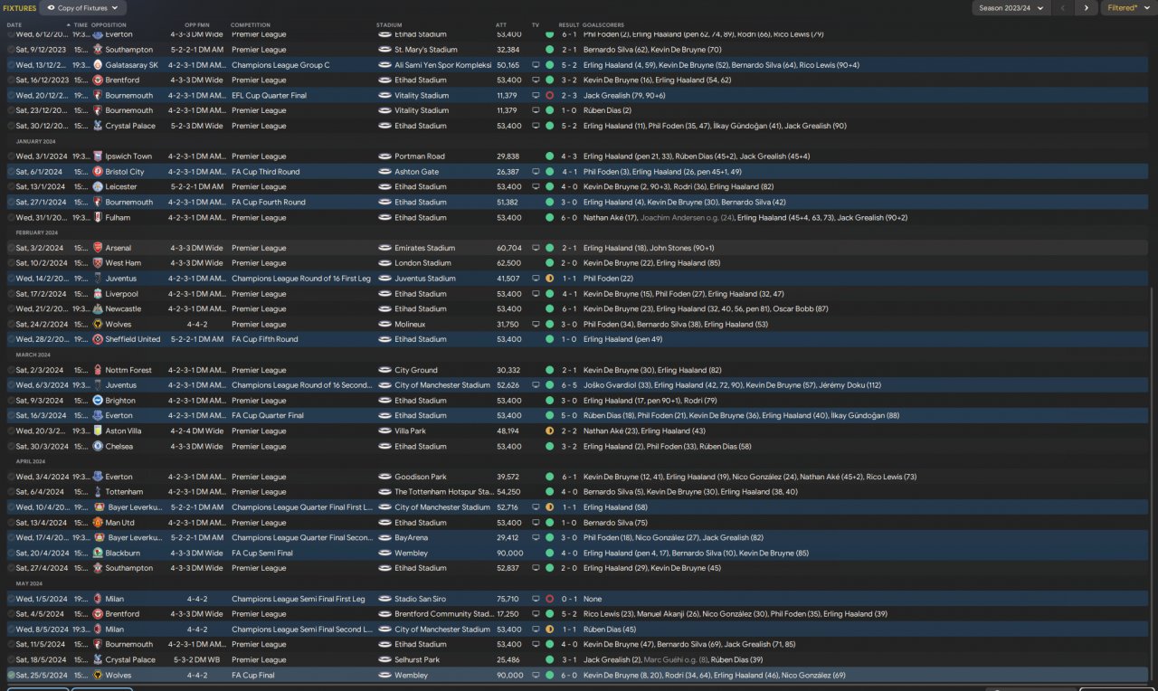Click the Leicester club badge
1158x691 pixels.
pos(98,187)
